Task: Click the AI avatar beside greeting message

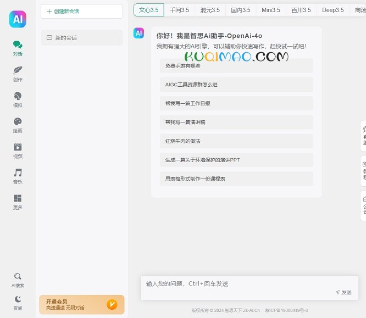Action: [138, 33]
